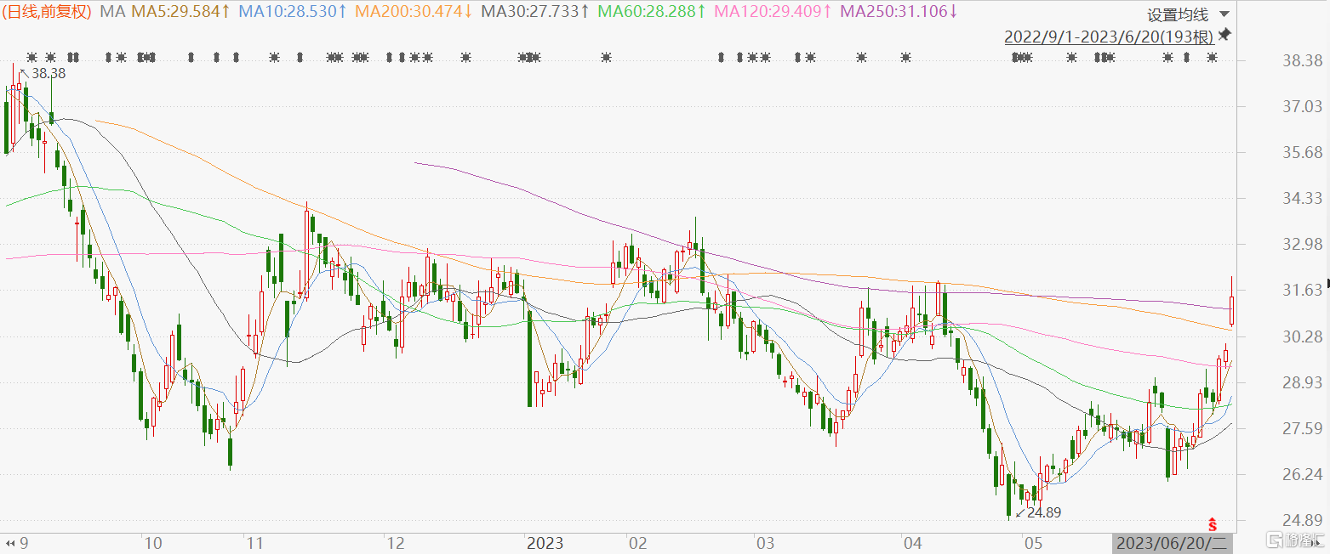Click the 02 month label on the time axis
Viewport: 1330px width, 554px height.
pyautogui.click(x=636, y=542)
